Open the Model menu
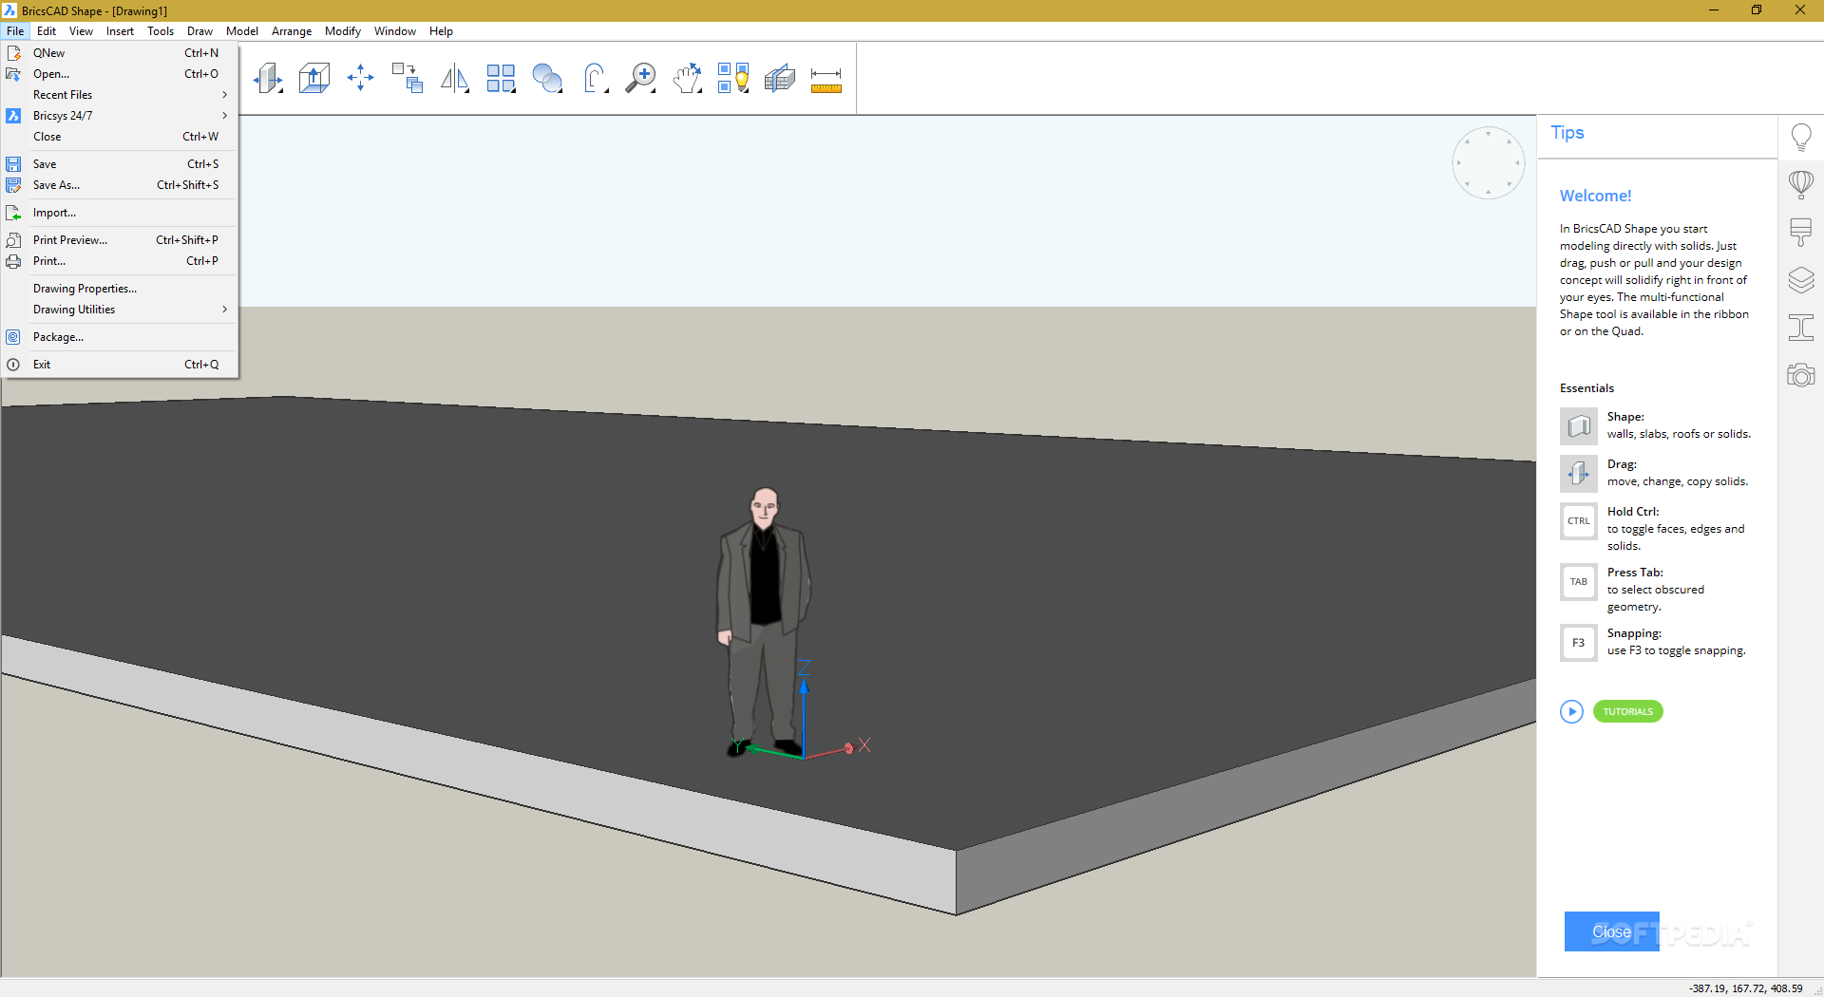 tap(242, 31)
